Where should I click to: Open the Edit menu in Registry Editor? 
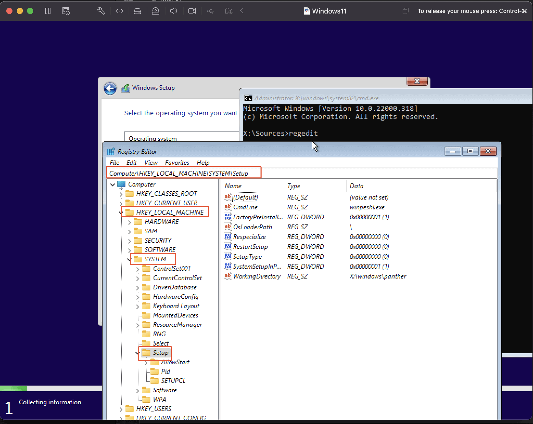point(132,163)
